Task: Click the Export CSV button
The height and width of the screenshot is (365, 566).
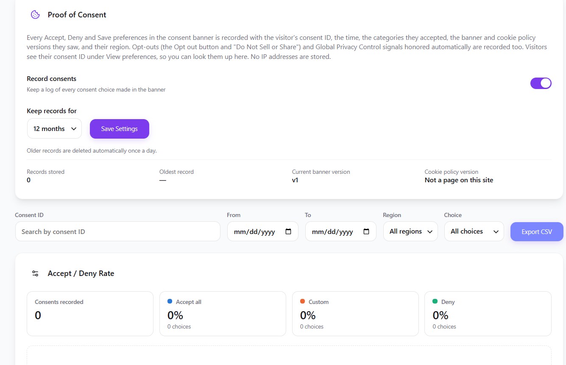Action: pyautogui.click(x=537, y=232)
